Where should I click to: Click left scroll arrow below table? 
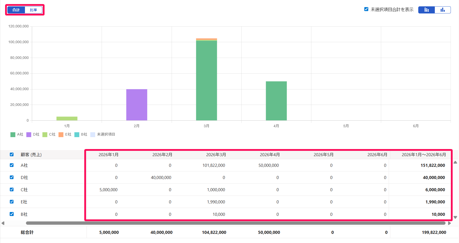pyautogui.click(x=3, y=223)
